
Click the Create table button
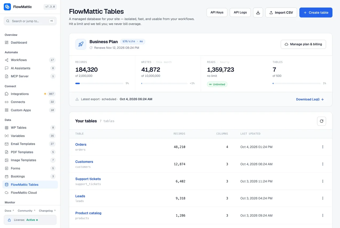[x=316, y=12]
